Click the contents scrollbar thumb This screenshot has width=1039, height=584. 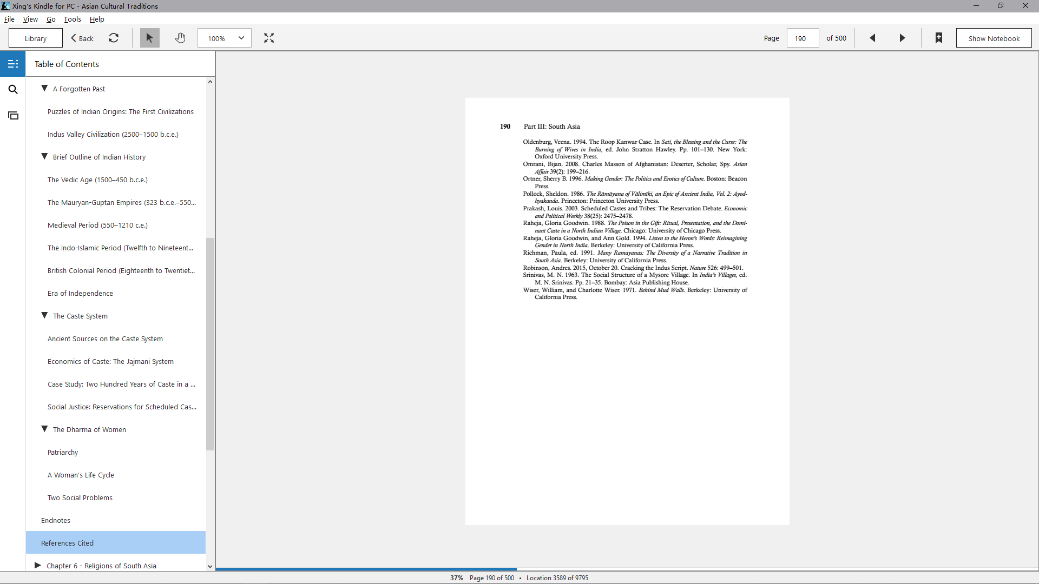point(210,344)
